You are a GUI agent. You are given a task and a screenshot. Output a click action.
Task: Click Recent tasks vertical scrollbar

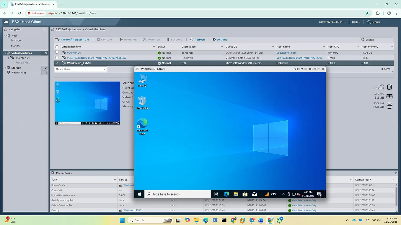pyautogui.click(x=396, y=196)
